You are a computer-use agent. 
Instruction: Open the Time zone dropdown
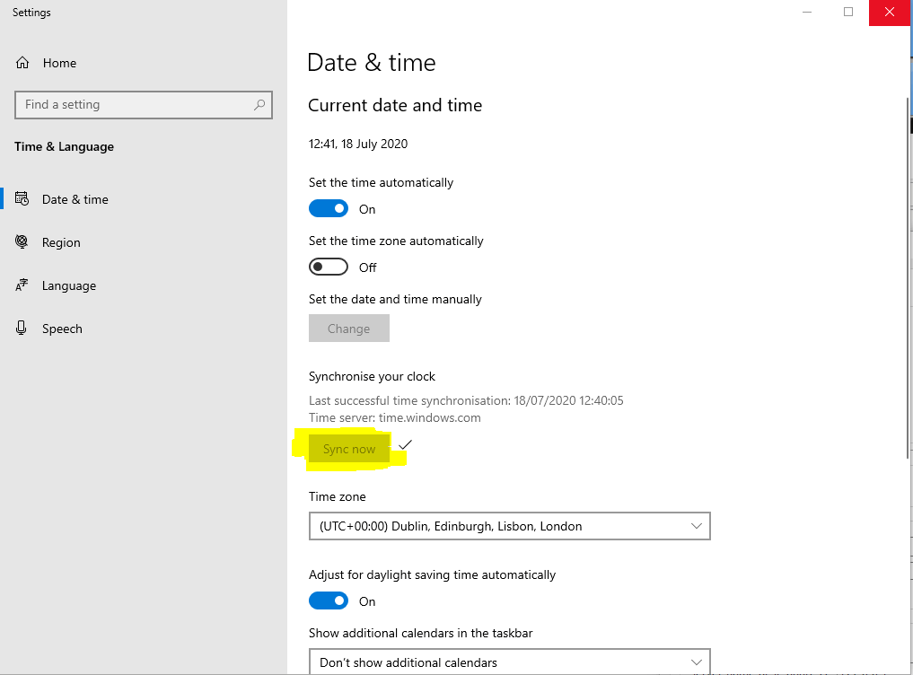(510, 526)
